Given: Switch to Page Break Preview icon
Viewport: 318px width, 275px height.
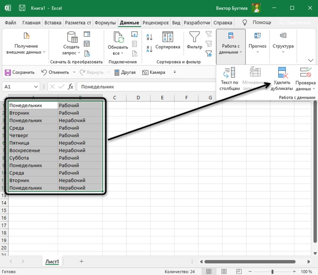Looking at the screenshot, I should tap(239, 271).
